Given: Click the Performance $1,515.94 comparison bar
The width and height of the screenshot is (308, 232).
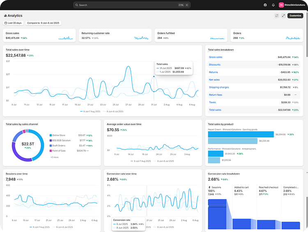Looking at the screenshot, I should [214, 160].
